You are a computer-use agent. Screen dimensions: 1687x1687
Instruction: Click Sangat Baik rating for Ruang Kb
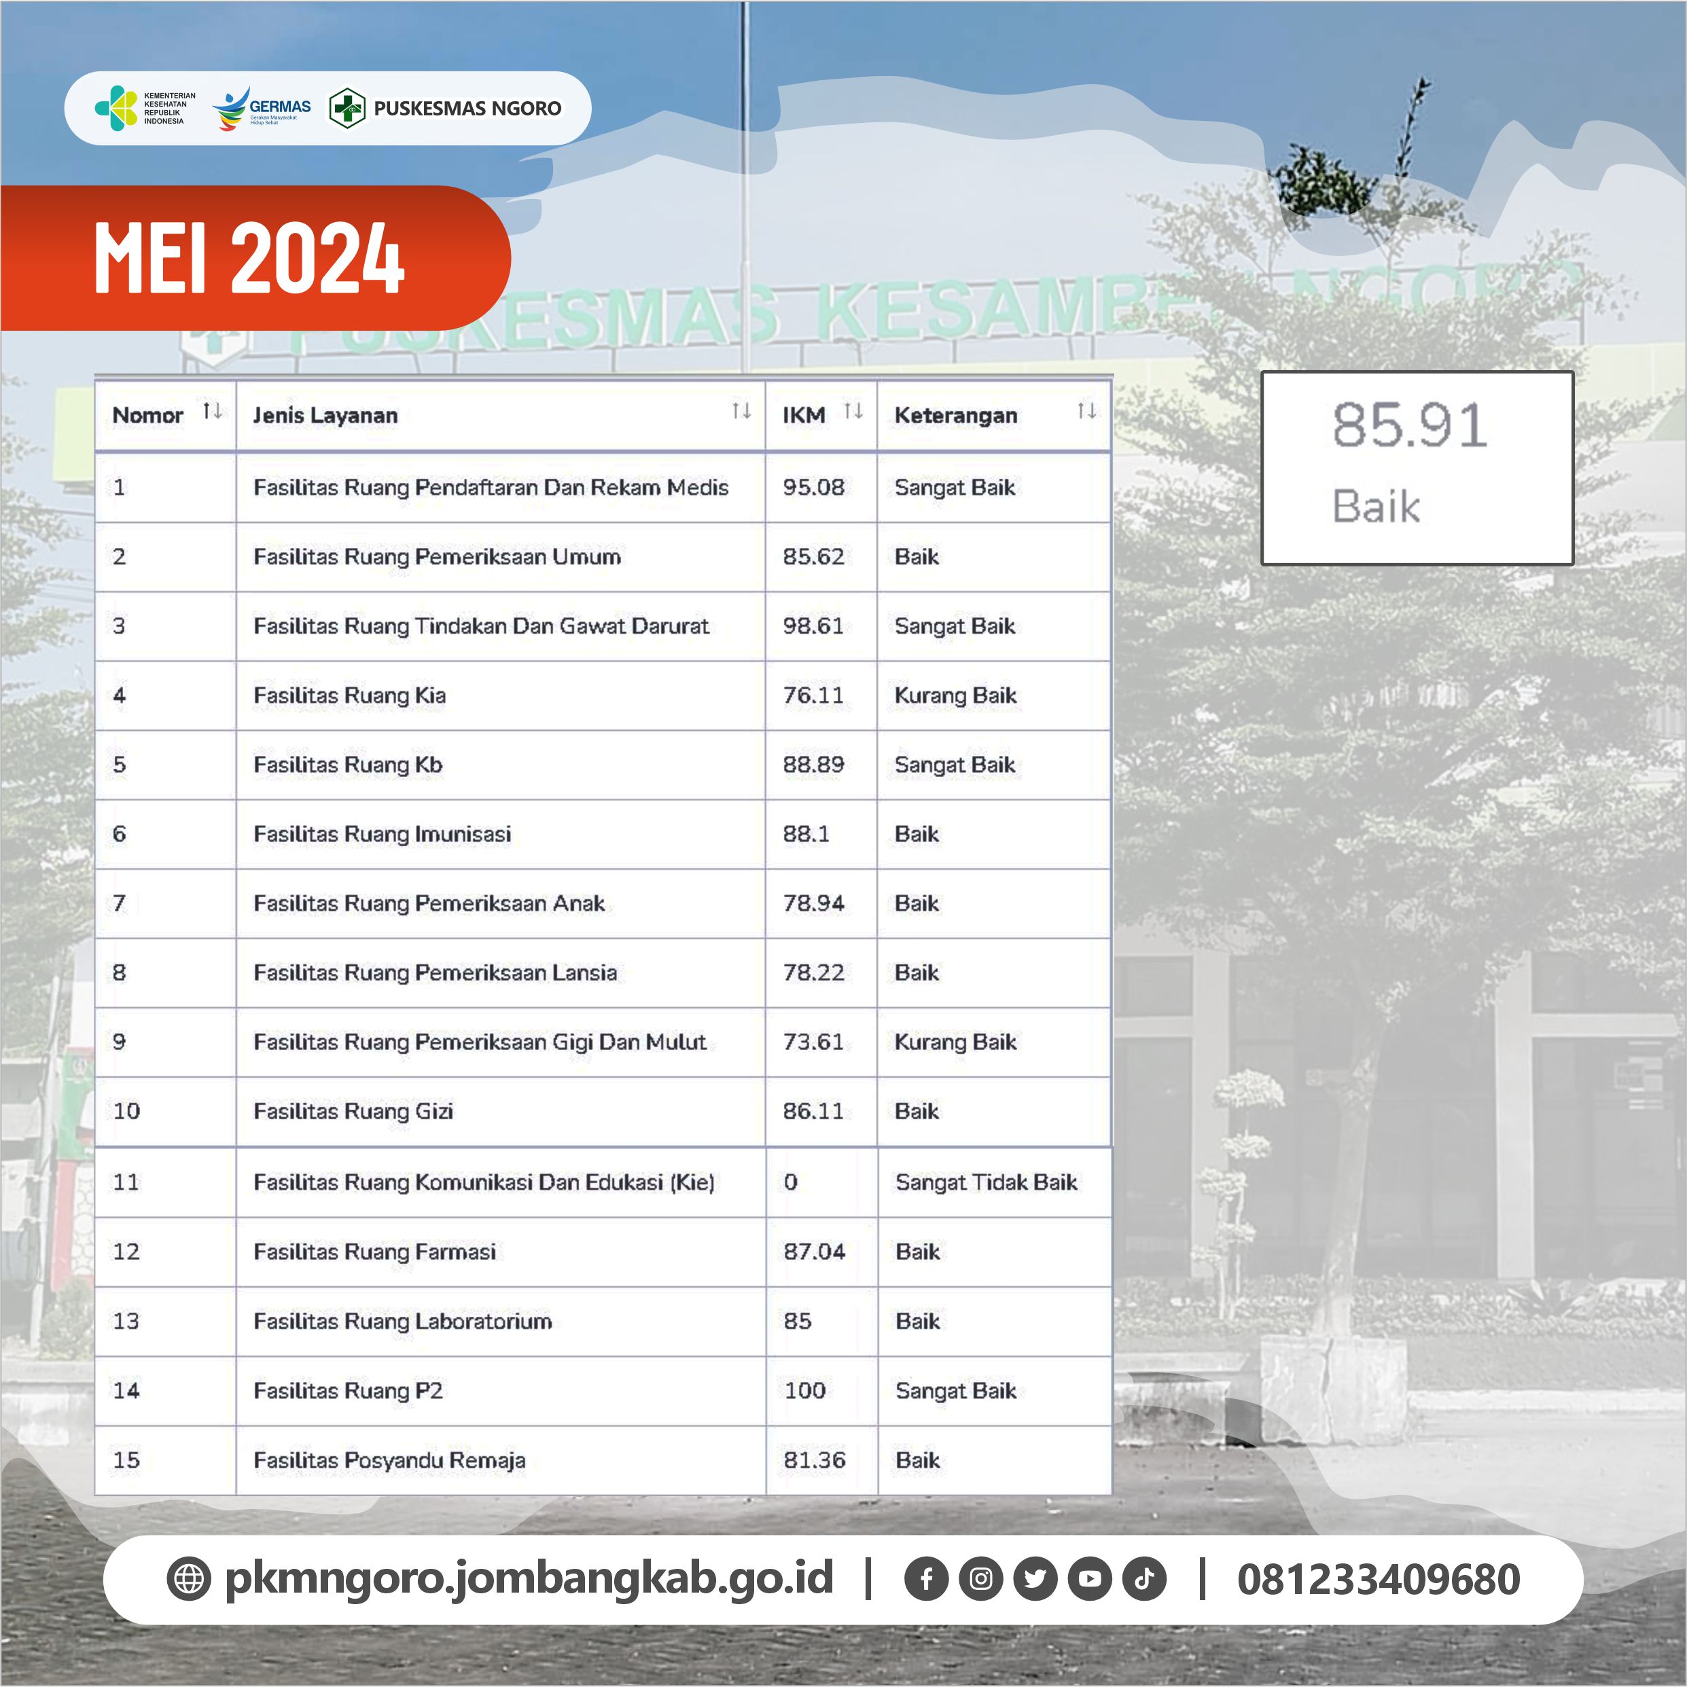point(955,765)
